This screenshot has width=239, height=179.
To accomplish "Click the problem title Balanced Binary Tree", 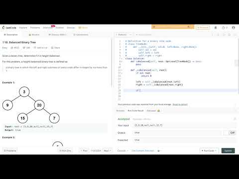I will point(19,42).
